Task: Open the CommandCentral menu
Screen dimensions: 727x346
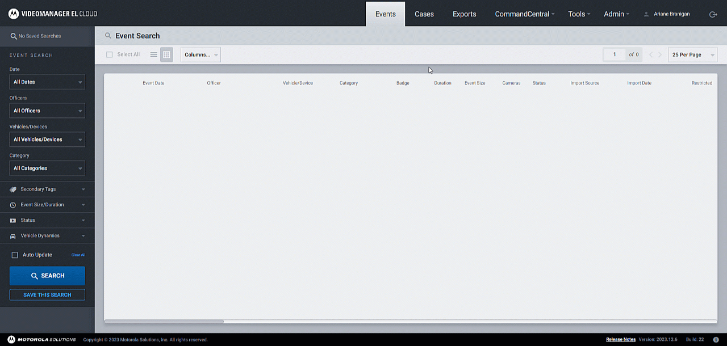Action: (524, 14)
